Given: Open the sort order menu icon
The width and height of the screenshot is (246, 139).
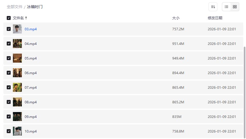Looking at the screenshot, I should 213,7.
